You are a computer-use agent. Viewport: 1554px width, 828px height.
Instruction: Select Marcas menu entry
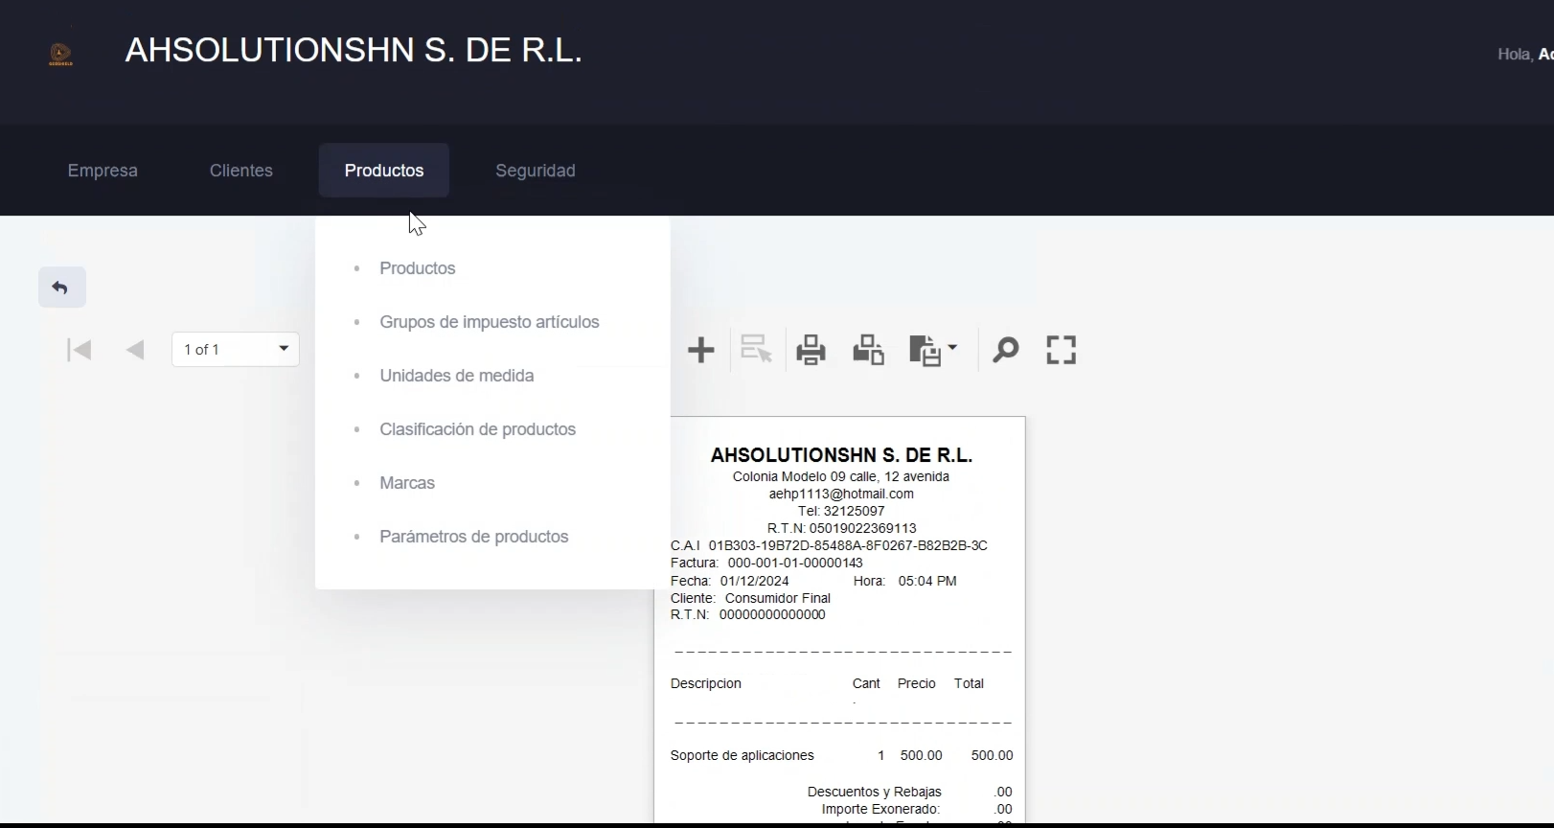[407, 483]
